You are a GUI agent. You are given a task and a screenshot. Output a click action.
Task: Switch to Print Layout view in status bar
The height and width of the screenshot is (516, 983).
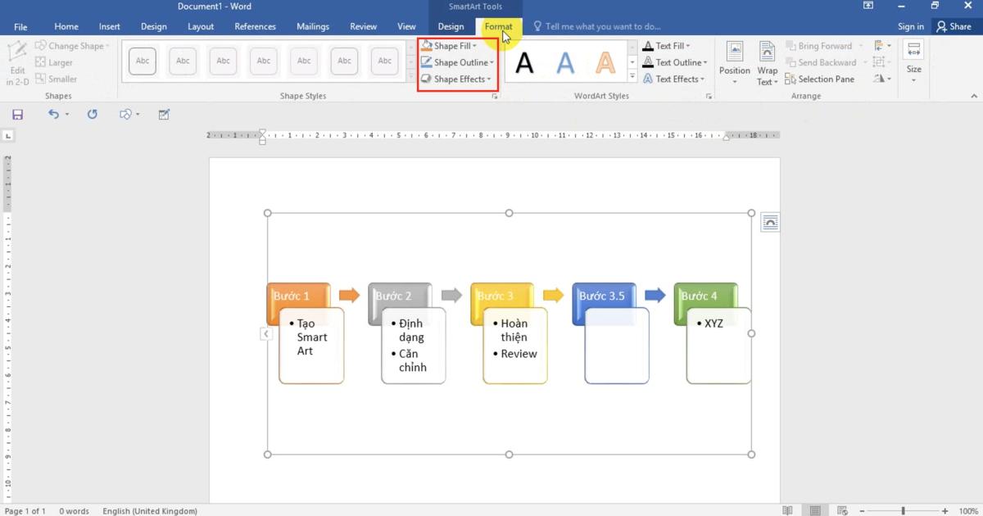point(815,510)
